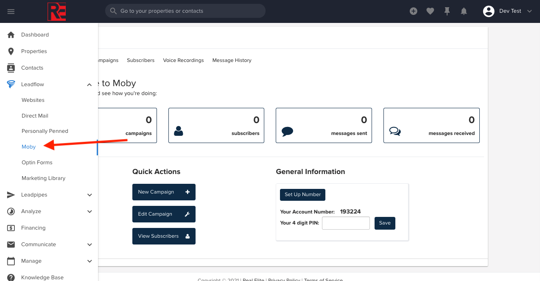Open Marketing Library menu item
The width and height of the screenshot is (540, 281).
(x=43, y=178)
